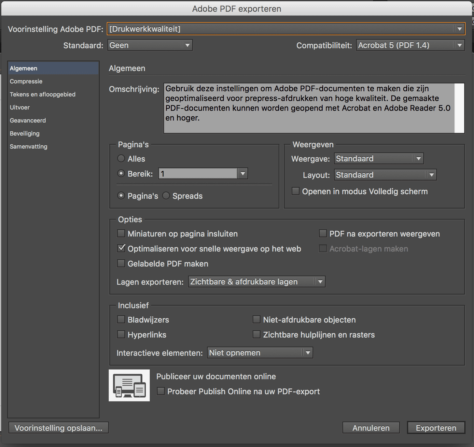Click the Publish Online devices icon

click(x=129, y=385)
